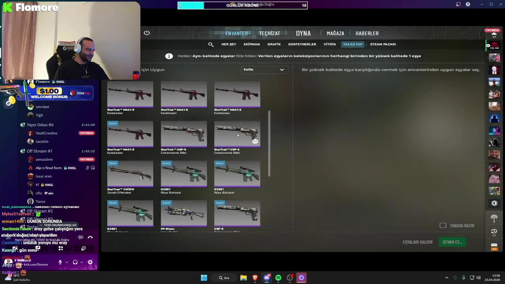Select the TAKAS YAP tab

353,44
